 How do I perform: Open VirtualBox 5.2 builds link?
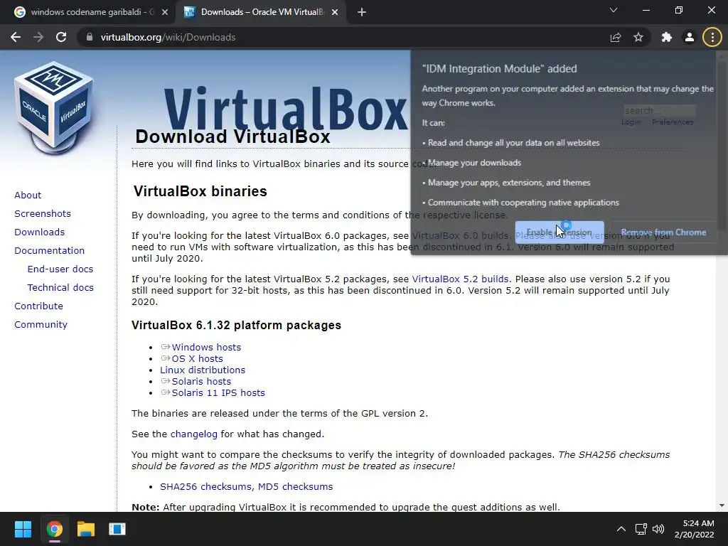click(461, 279)
